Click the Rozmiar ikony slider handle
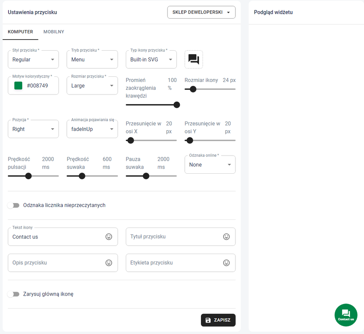This screenshot has width=364, height=334. pos(193,89)
